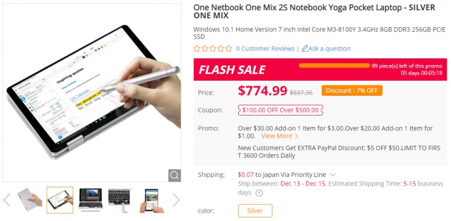This screenshot has height=221, width=451.
Task: Click the fifth rating star
Action: pos(229,48)
